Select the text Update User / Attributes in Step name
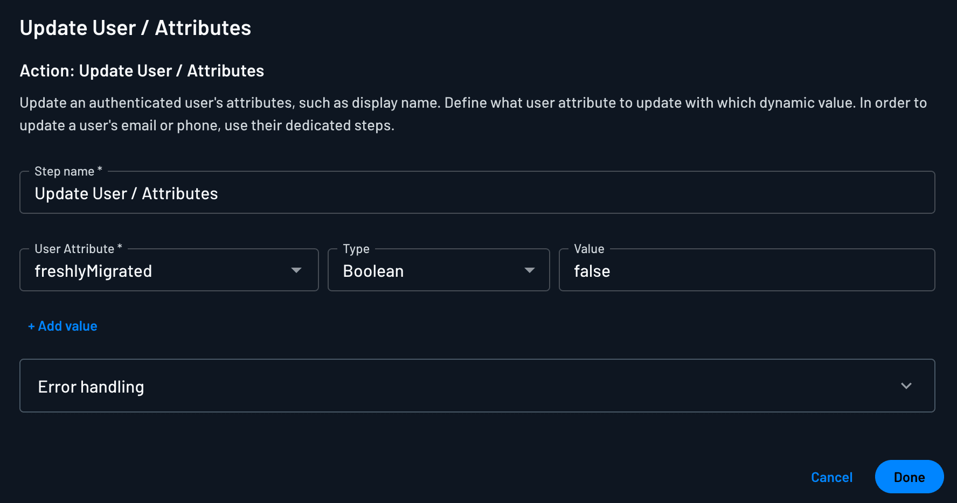Viewport: 957px width, 503px height. coord(127,193)
